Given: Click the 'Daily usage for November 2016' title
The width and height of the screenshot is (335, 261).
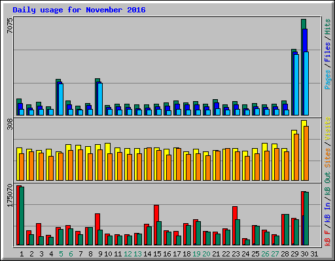Looking at the screenshot, I should (x=79, y=10).
